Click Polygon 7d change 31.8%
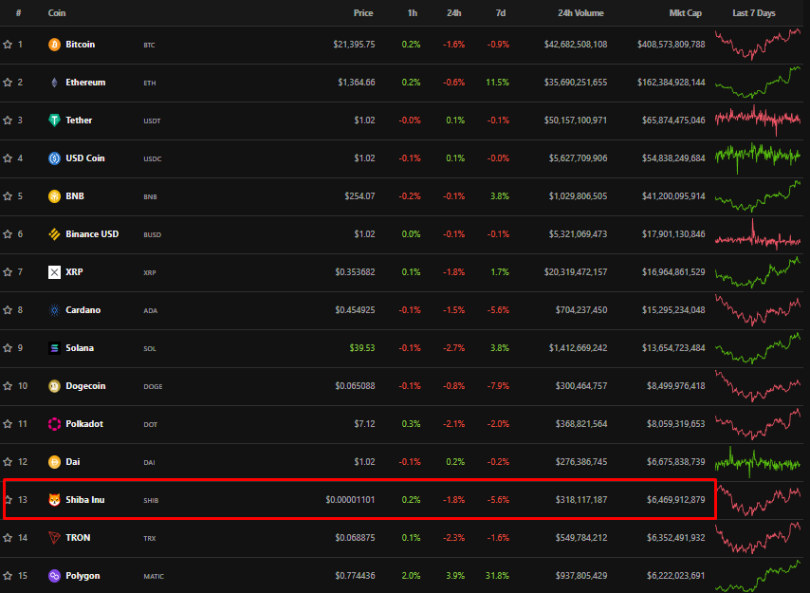The image size is (810, 593). (497, 575)
